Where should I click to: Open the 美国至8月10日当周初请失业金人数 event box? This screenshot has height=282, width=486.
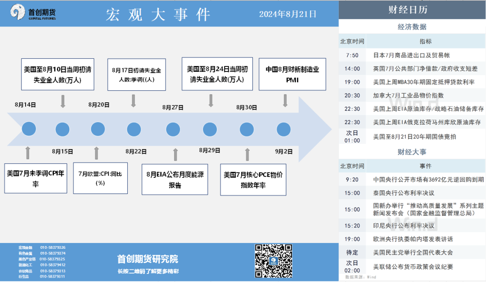[x=58, y=74]
